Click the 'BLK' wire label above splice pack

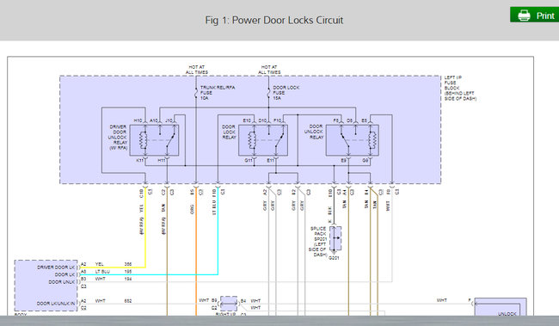[x=330, y=210]
